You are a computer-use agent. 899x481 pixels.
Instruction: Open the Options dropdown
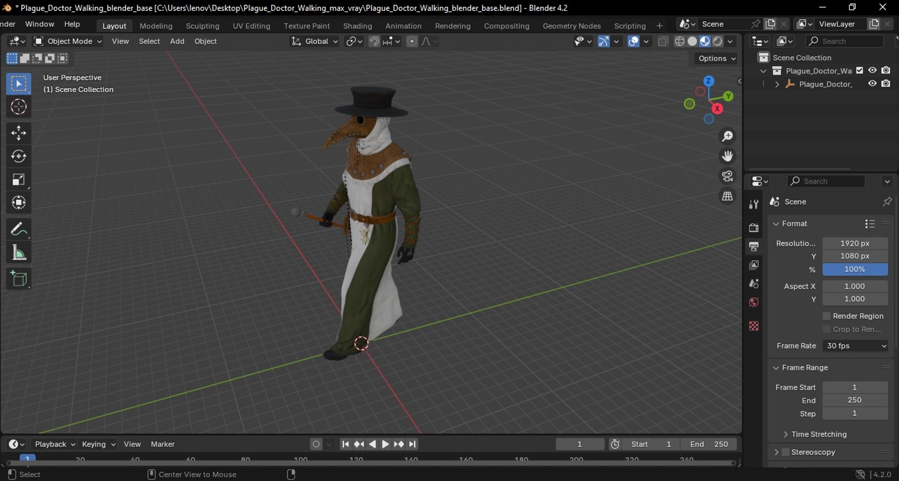717,58
